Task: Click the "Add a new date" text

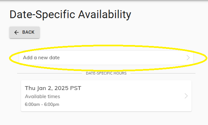Action: pyautogui.click(x=41, y=58)
